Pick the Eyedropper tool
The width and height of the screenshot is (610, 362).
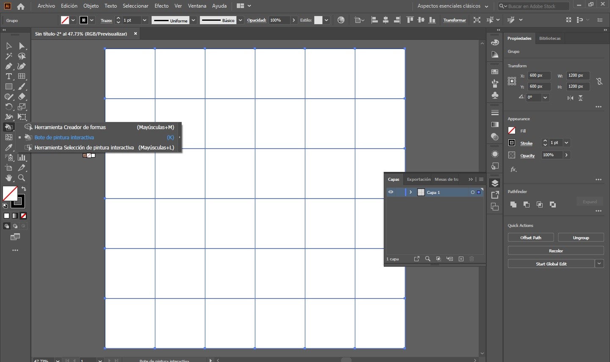(9, 147)
